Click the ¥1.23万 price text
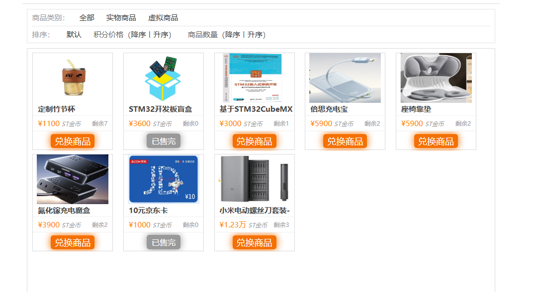The height and width of the screenshot is (292, 538). click(x=233, y=225)
